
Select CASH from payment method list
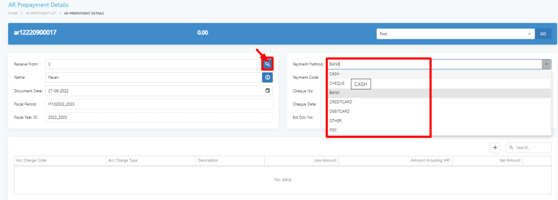click(439, 74)
